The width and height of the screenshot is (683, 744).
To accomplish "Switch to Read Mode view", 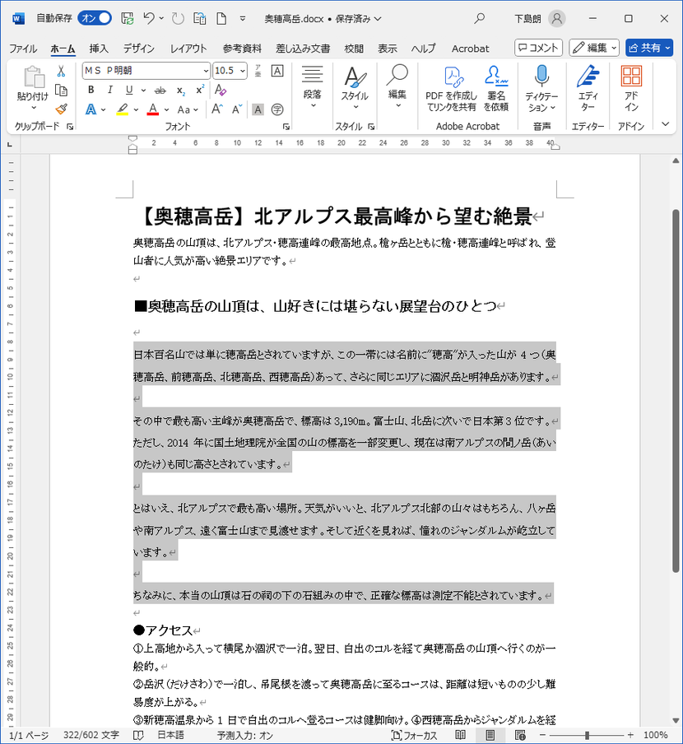I will [x=460, y=735].
